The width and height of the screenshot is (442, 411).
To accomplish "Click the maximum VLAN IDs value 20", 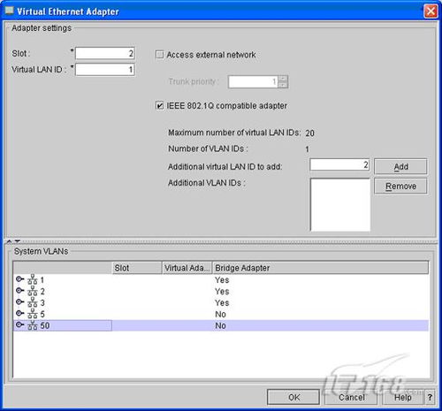I will pos(309,133).
